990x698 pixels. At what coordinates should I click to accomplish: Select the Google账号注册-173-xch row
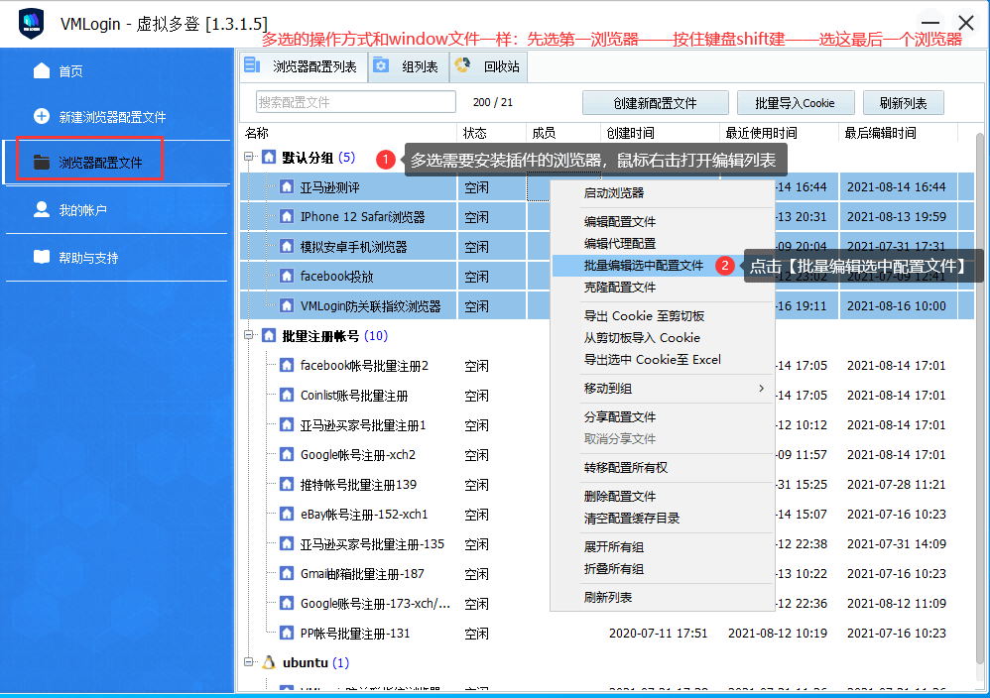[x=607, y=604]
